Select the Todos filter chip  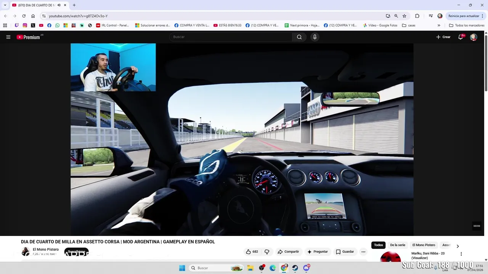coord(378,245)
